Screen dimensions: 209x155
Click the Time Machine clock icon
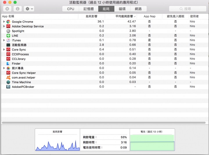[x=8, y=82]
